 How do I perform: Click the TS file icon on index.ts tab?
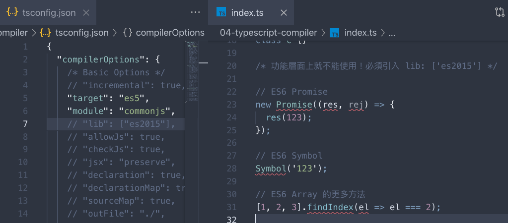[222, 13]
